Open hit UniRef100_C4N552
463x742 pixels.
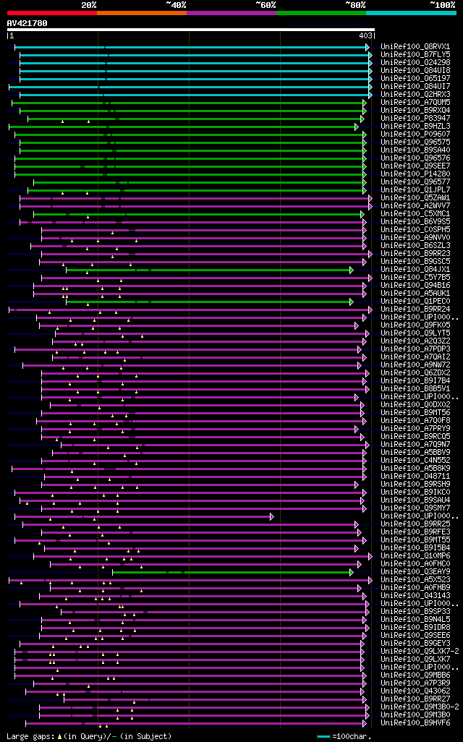(x=415, y=460)
